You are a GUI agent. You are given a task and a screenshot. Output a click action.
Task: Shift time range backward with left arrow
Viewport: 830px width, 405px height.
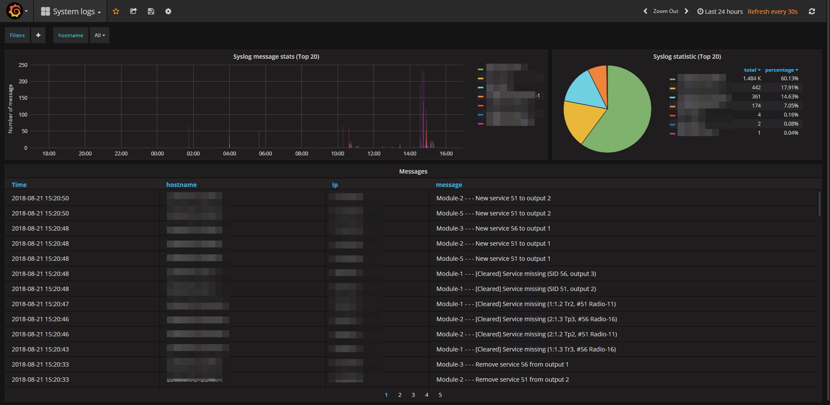tap(645, 11)
